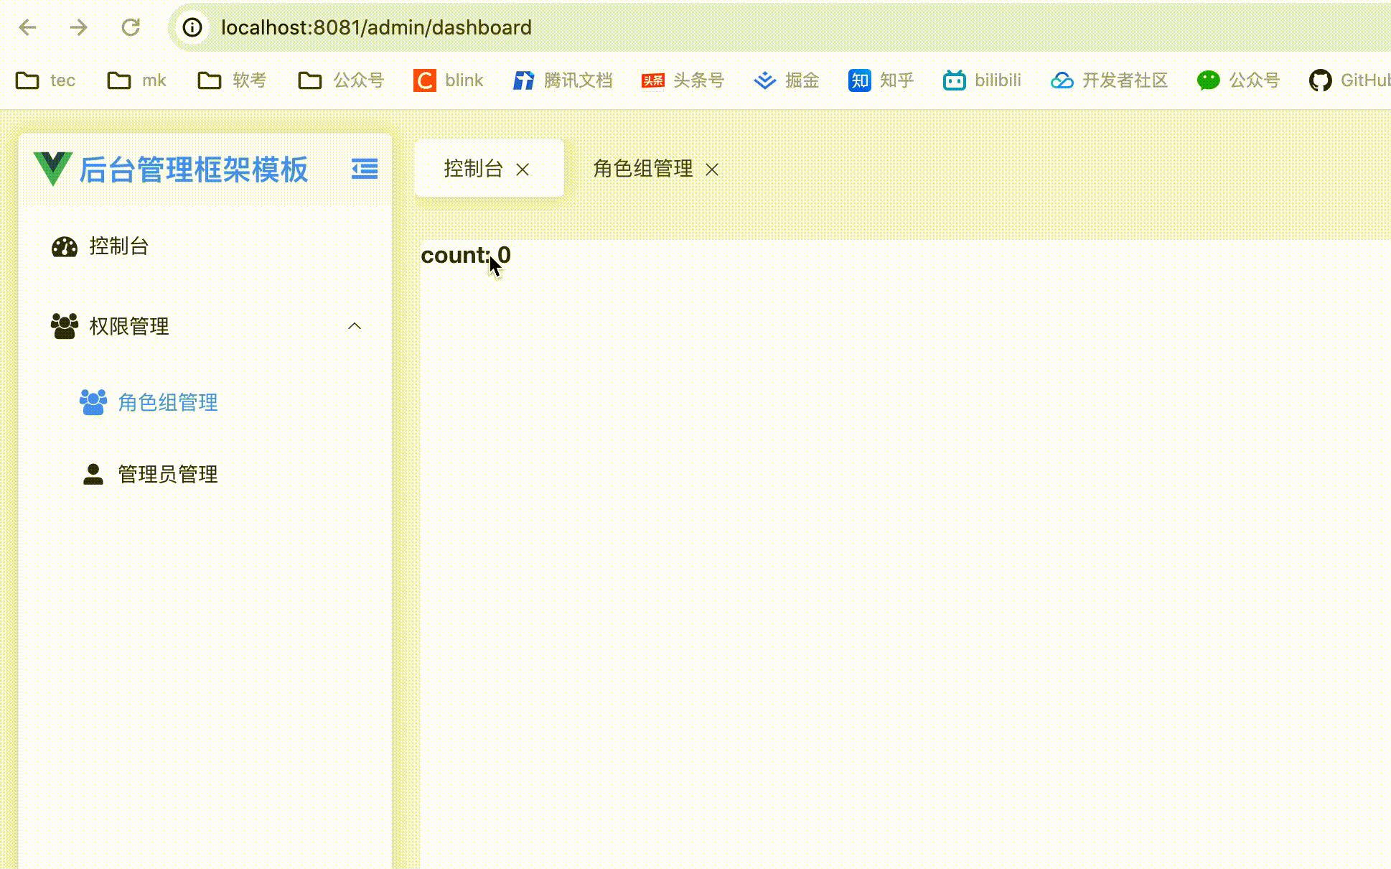Close the 控制台 tab

pos(523,169)
